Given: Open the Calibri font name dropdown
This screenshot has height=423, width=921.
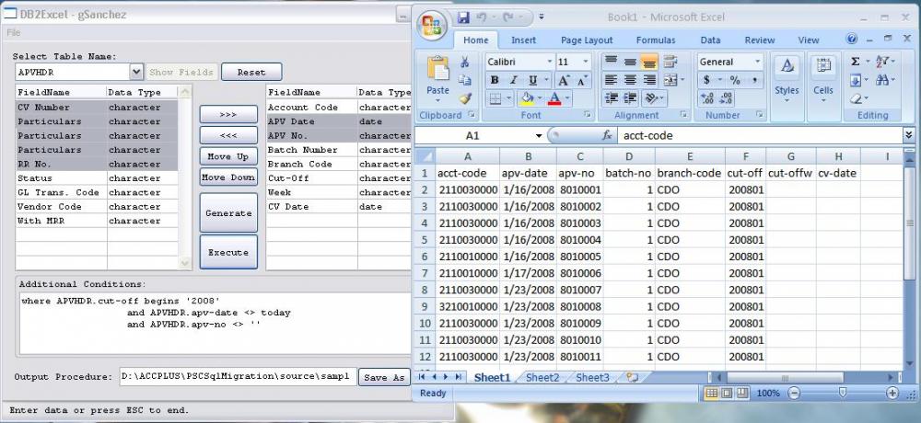Looking at the screenshot, I should click(x=550, y=62).
